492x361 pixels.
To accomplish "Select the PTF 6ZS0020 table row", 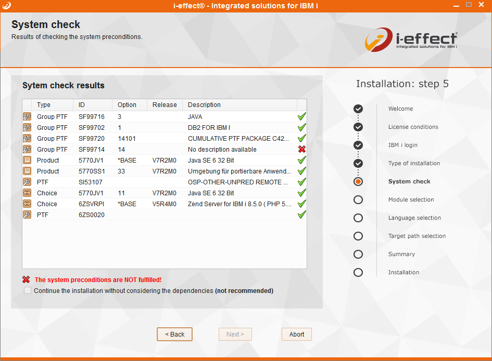I will click(x=156, y=215).
